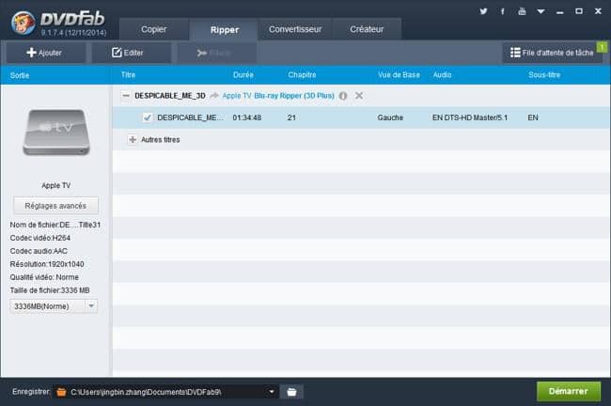This screenshot has height=406, width=611.
Task: Uncheck the DESPICABLE_ME title checkbox
Action: pyautogui.click(x=148, y=117)
